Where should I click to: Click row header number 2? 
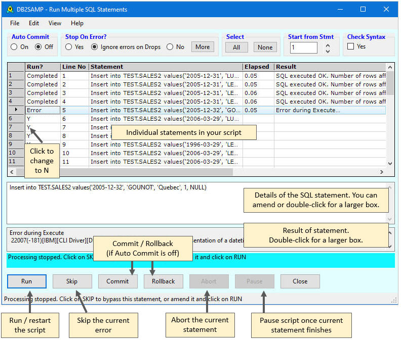coord(16,84)
